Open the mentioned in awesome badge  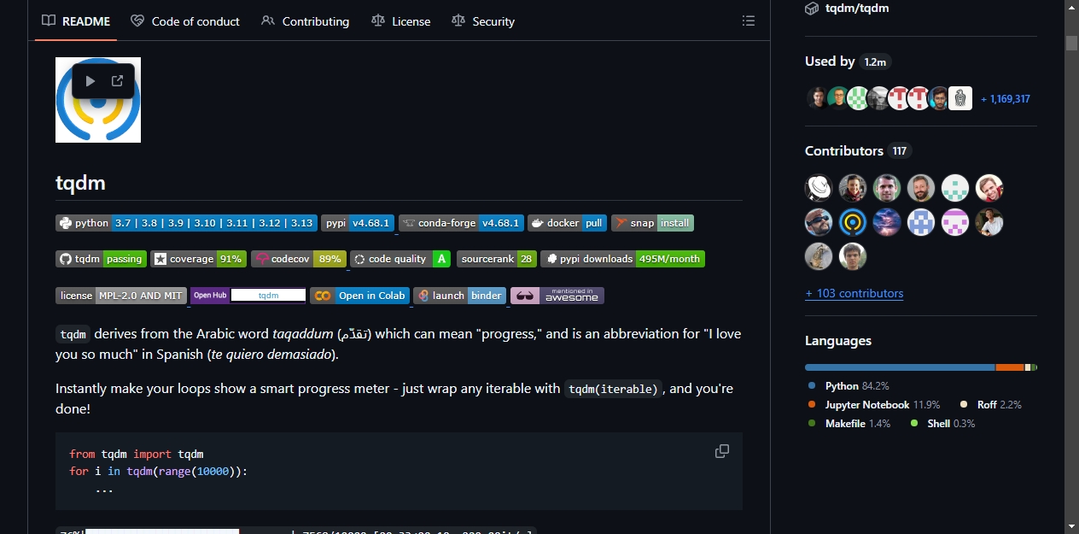557,296
